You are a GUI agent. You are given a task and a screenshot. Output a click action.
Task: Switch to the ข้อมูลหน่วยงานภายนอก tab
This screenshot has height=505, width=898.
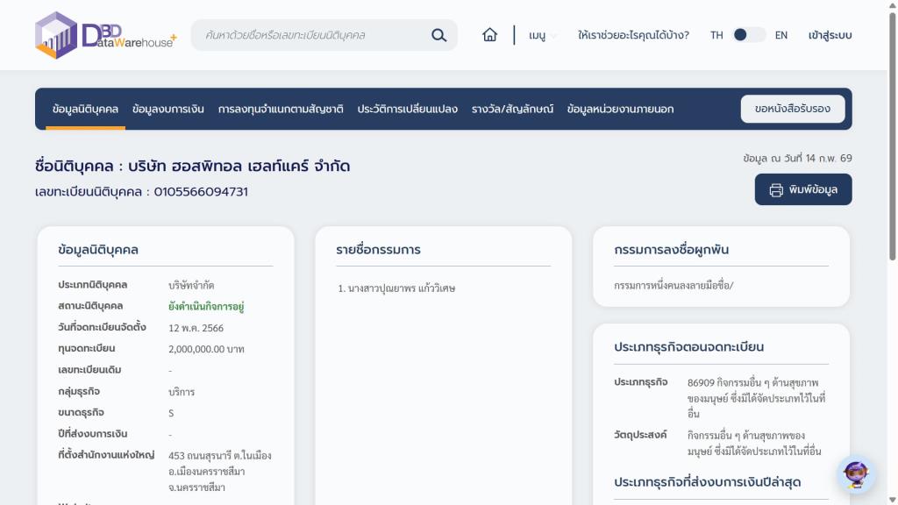tap(620, 109)
